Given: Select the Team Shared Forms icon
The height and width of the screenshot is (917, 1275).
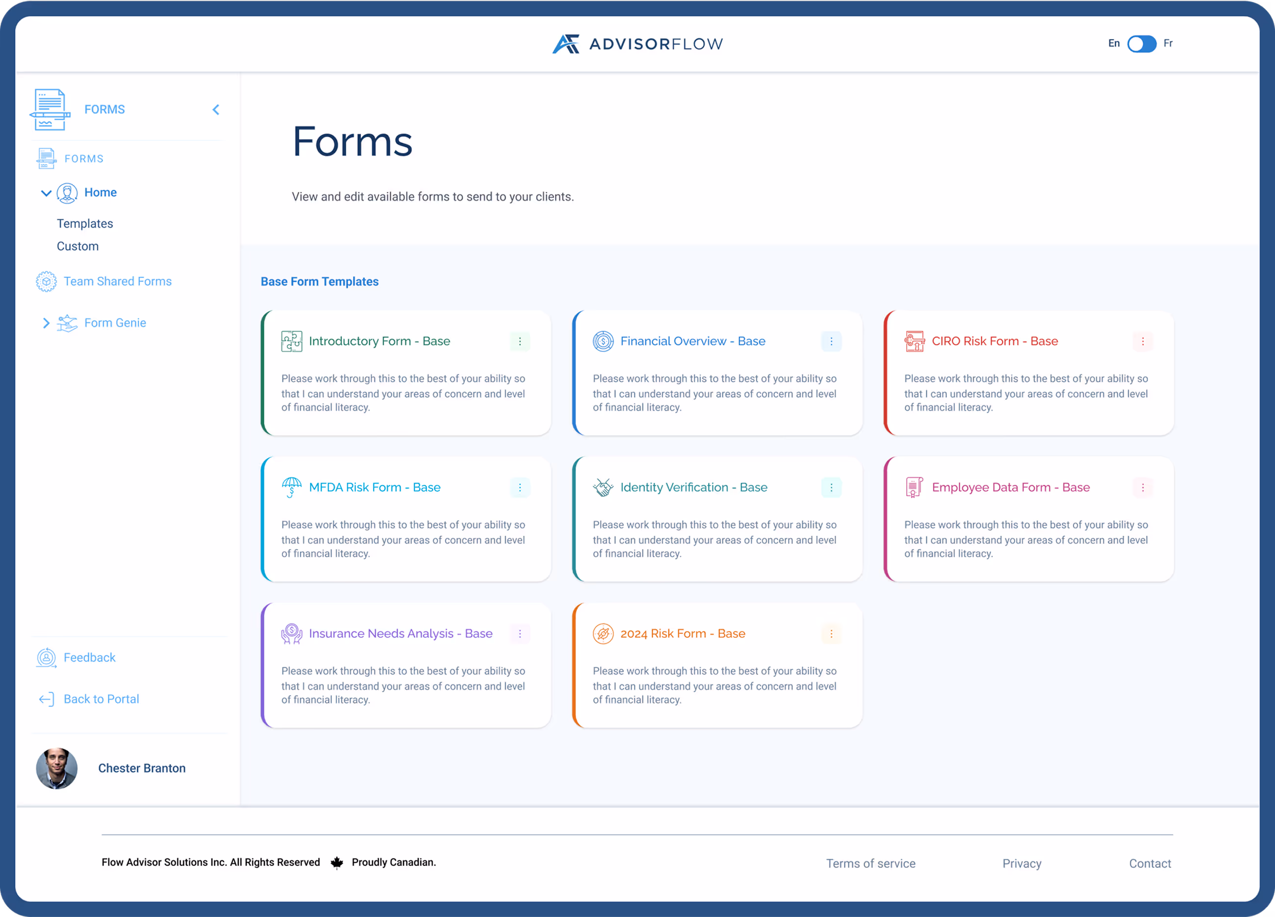Looking at the screenshot, I should pyautogui.click(x=46, y=281).
